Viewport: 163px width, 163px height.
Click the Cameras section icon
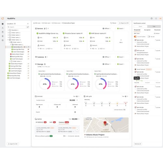tap(36, 57)
